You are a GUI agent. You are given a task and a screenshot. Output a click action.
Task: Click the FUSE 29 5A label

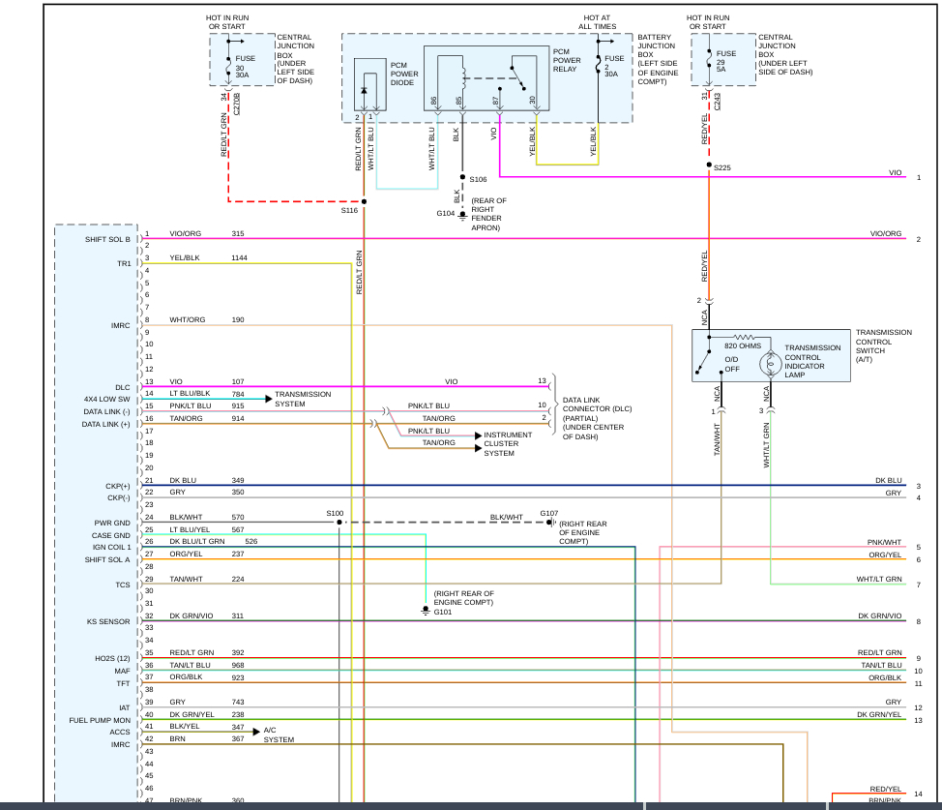[x=725, y=61]
